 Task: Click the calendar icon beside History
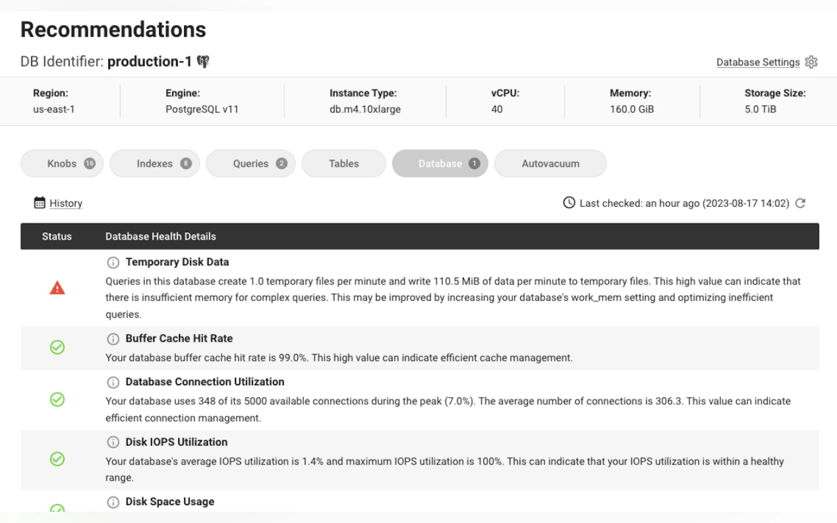pos(40,203)
